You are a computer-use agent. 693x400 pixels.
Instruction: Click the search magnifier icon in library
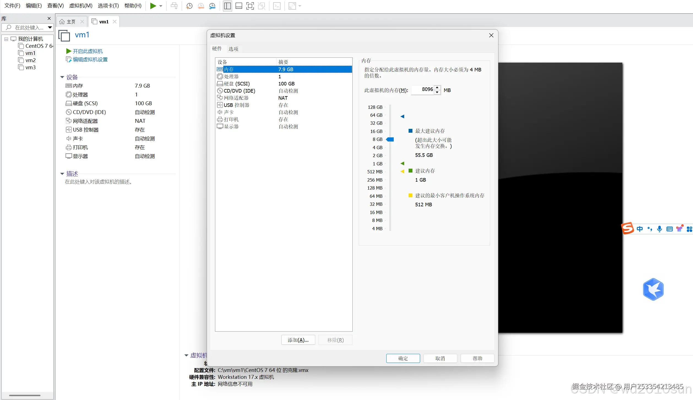pyautogui.click(x=9, y=27)
